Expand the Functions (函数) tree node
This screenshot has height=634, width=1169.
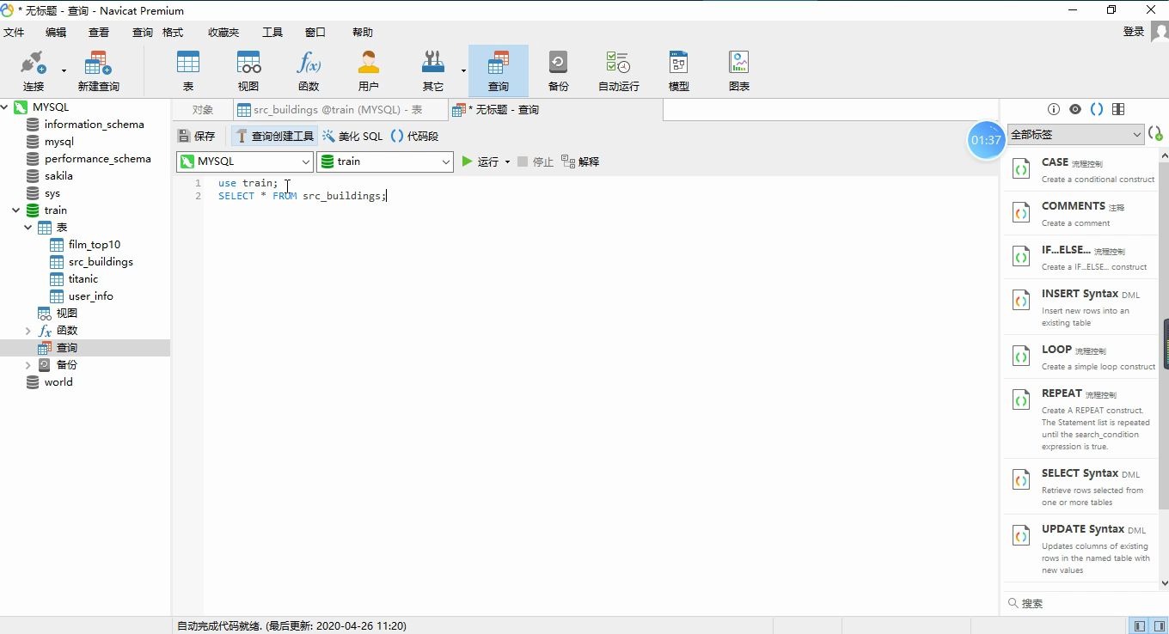[x=28, y=331]
